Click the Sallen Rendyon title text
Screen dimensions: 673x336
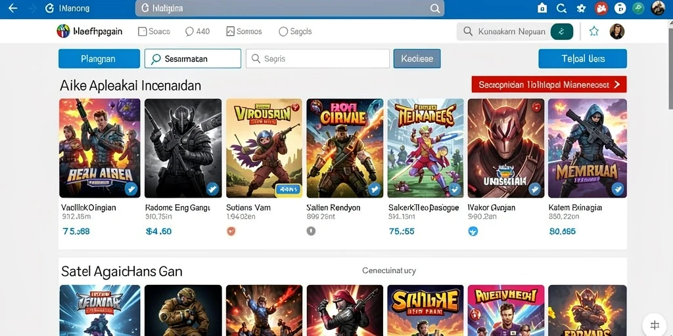[333, 207]
